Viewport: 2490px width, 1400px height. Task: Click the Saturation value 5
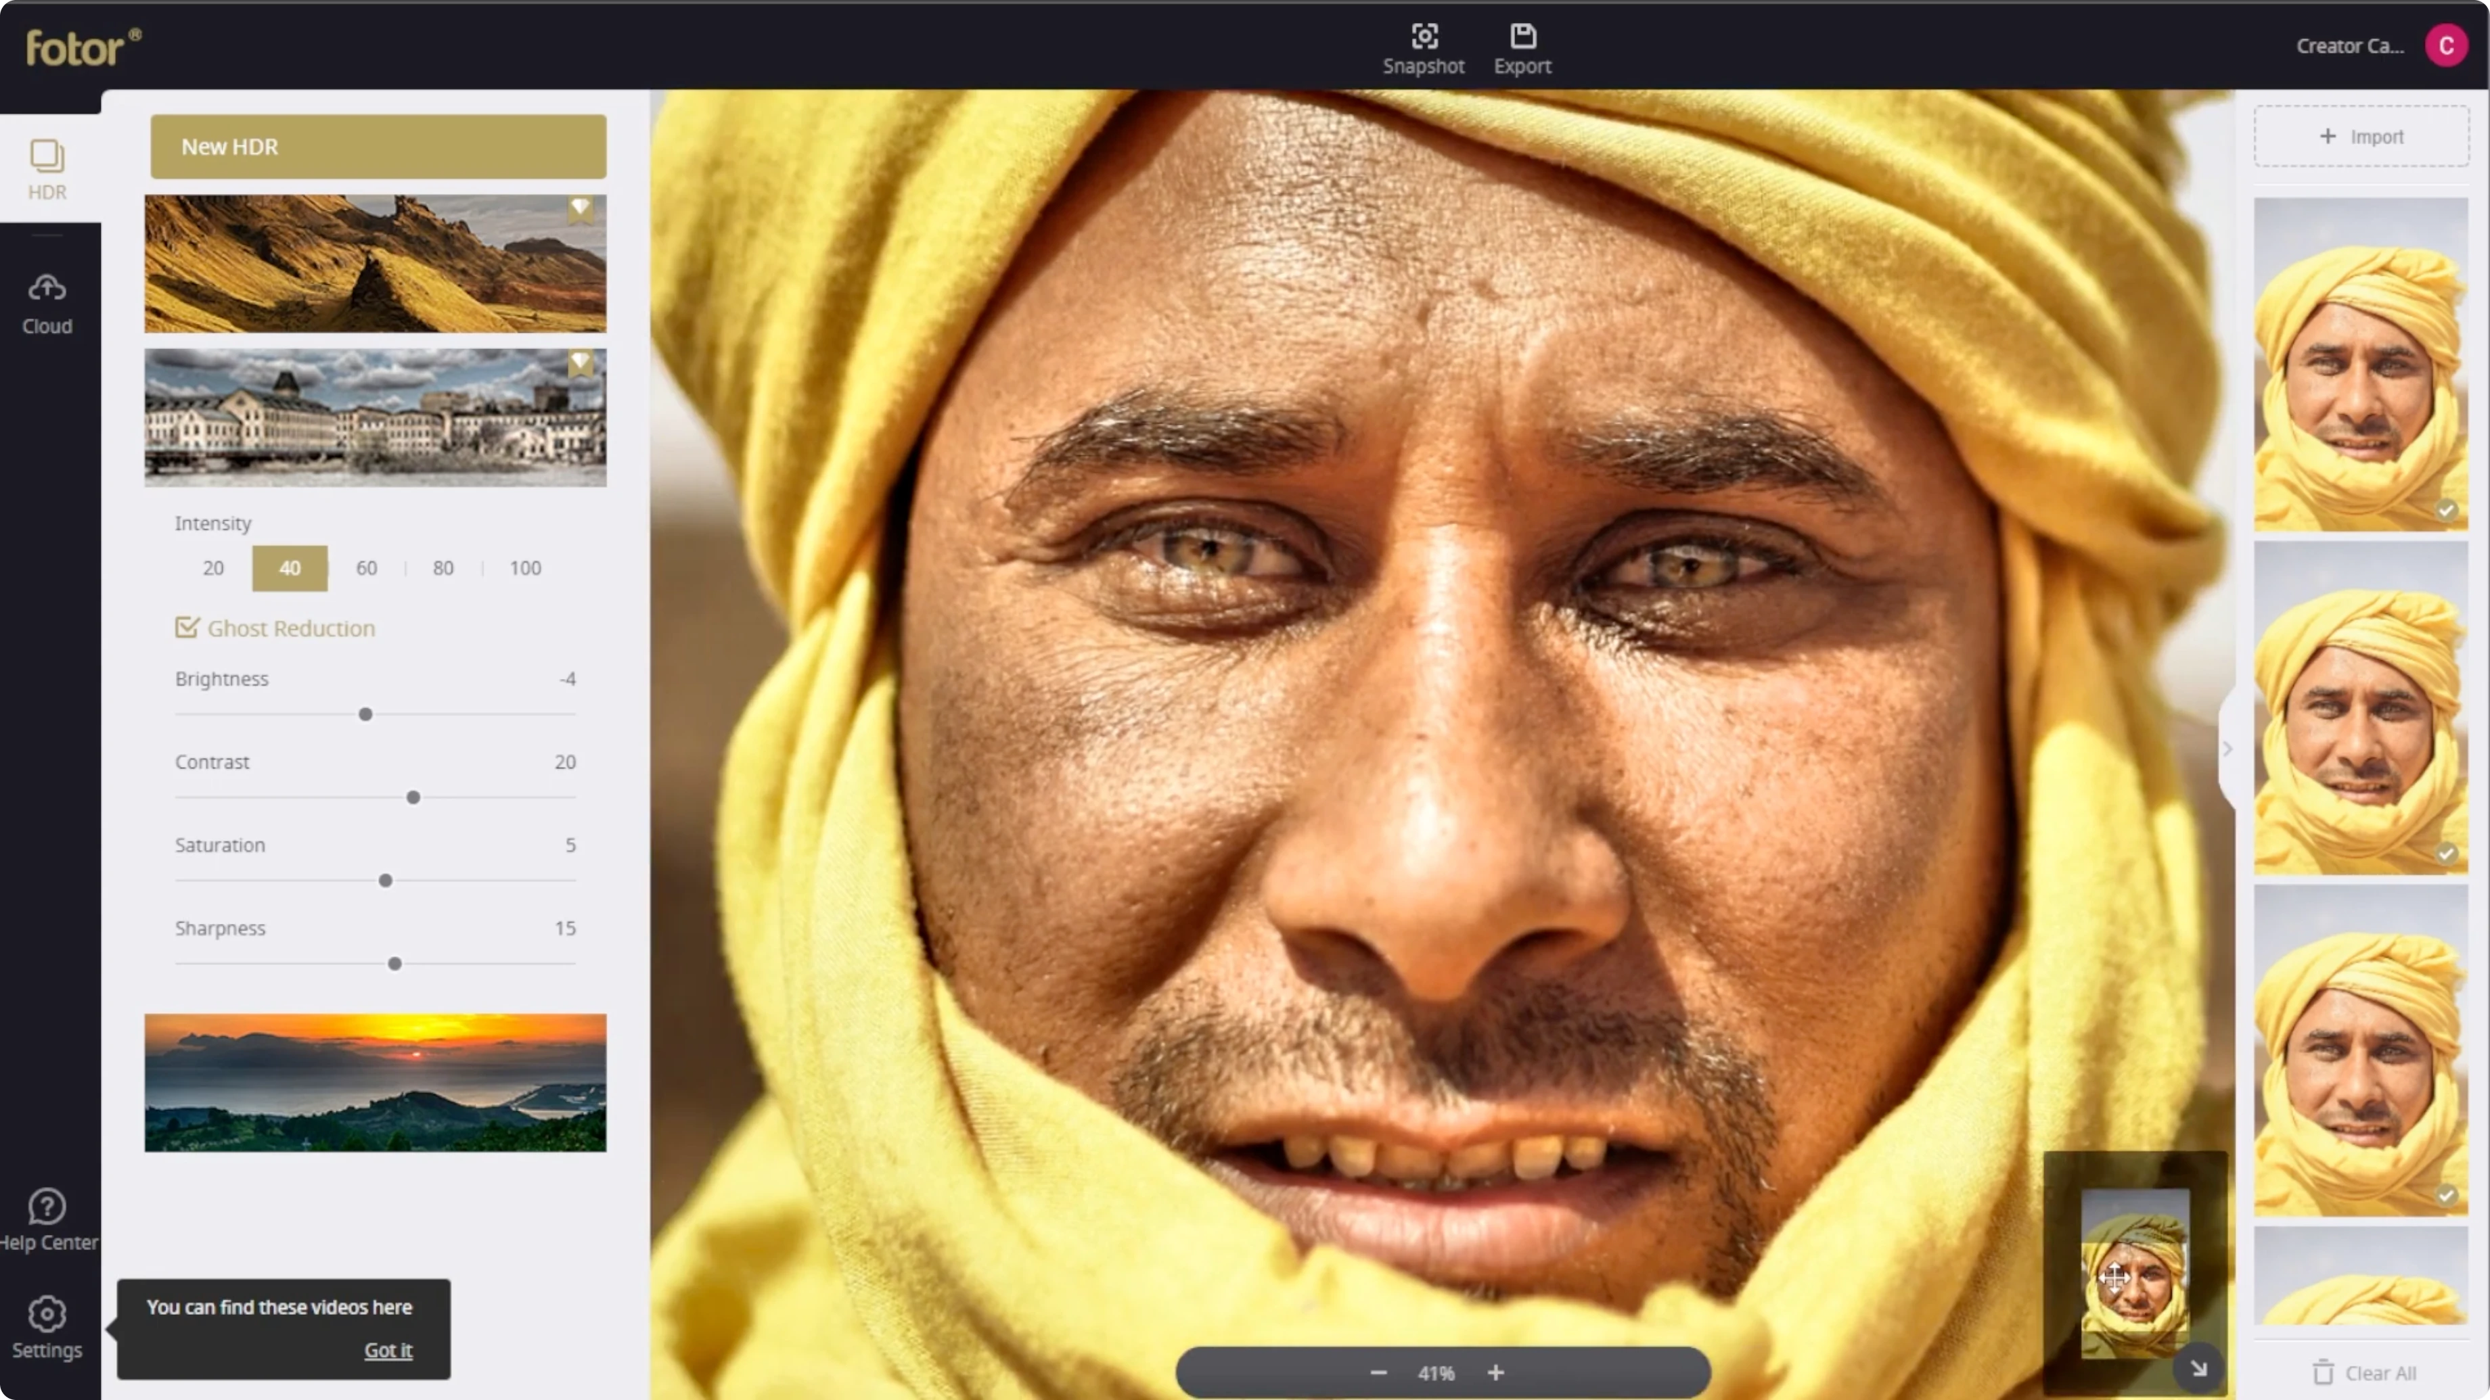click(x=570, y=845)
